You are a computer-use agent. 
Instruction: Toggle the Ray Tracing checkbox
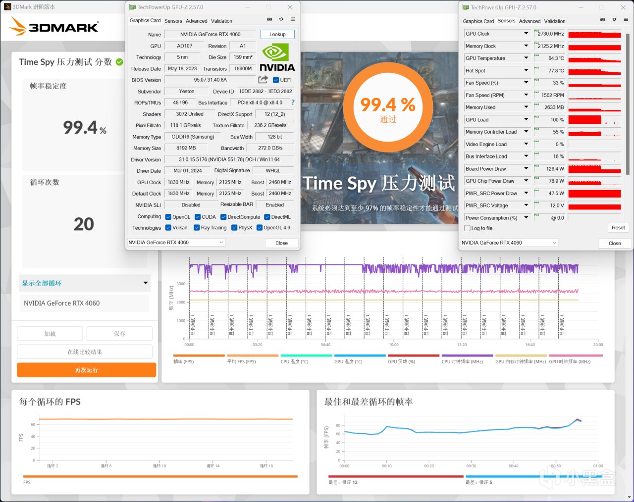coord(197,228)
